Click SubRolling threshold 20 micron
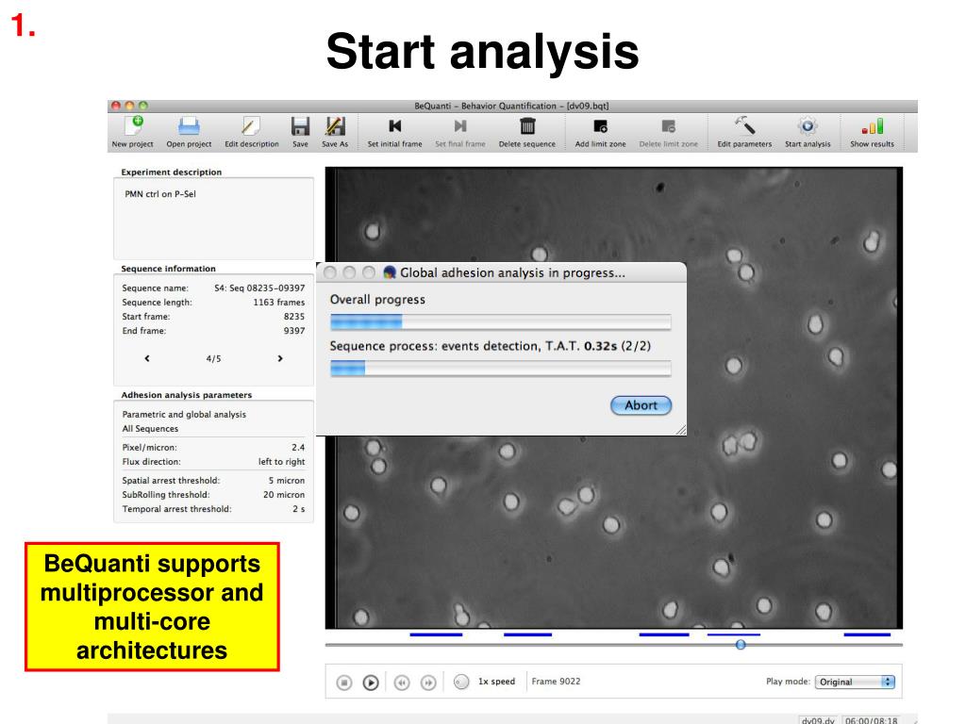This screenshot has height=724, width=966. 284,495
